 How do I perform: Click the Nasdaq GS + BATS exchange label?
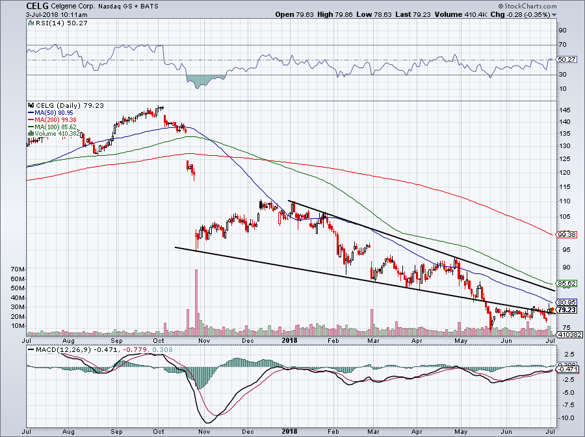[128, 6]
